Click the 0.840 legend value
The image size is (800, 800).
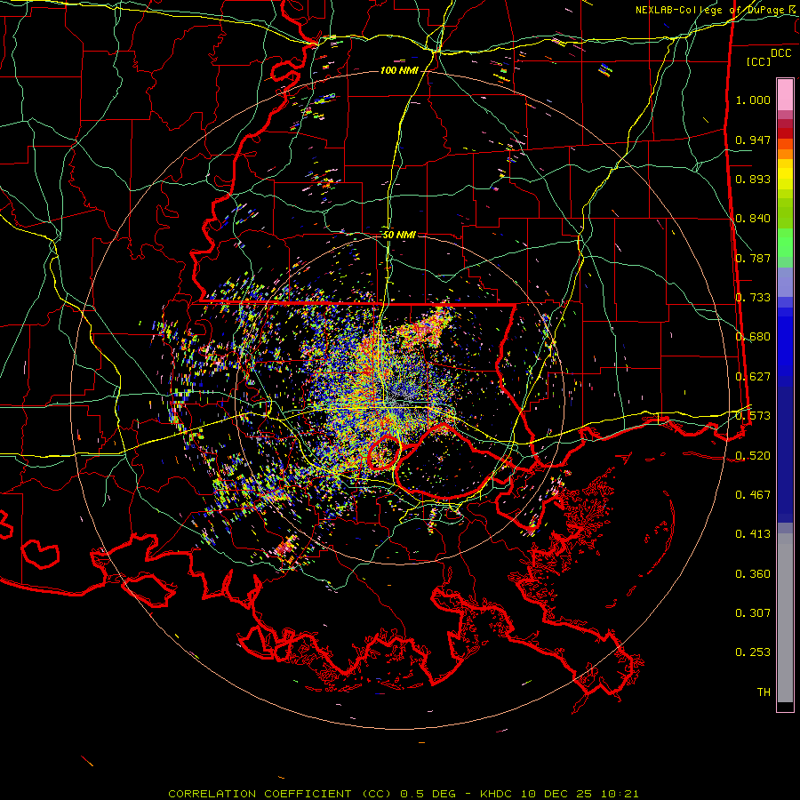click(x=753, y=219)
